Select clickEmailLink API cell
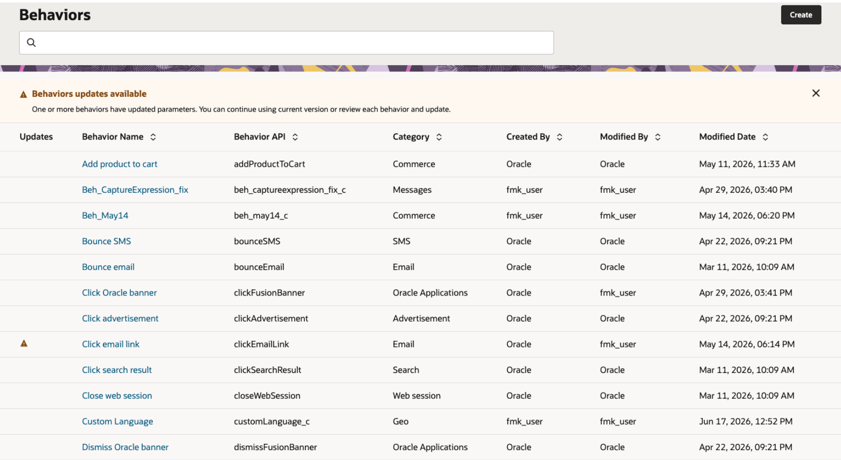The height and width of the screenshot is (460, 841). [x=262, y=344]
